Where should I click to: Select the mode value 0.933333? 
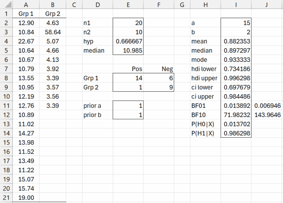pos(236,59)
